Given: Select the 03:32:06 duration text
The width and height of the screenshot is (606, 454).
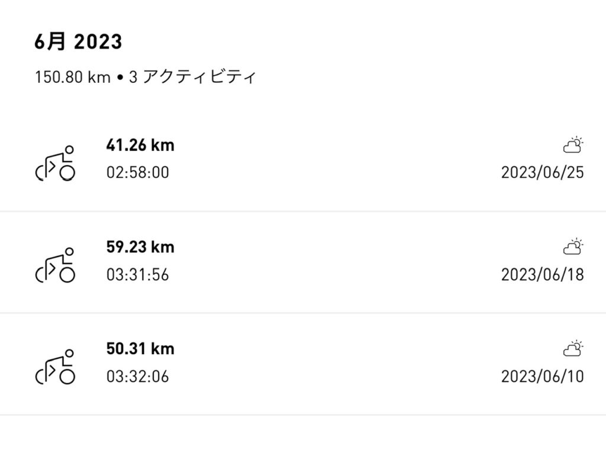Looking at the screenshot, I should pyautogui.click(x=137, y=377).
